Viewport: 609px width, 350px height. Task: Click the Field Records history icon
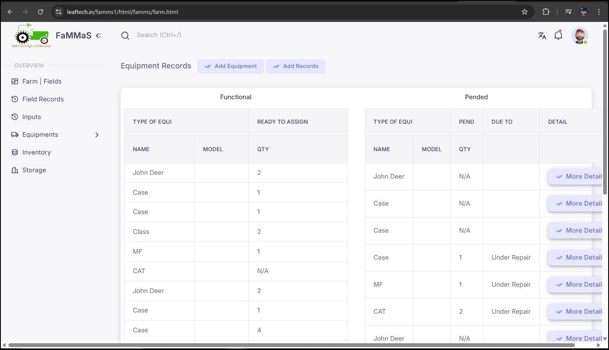point(15,99)
